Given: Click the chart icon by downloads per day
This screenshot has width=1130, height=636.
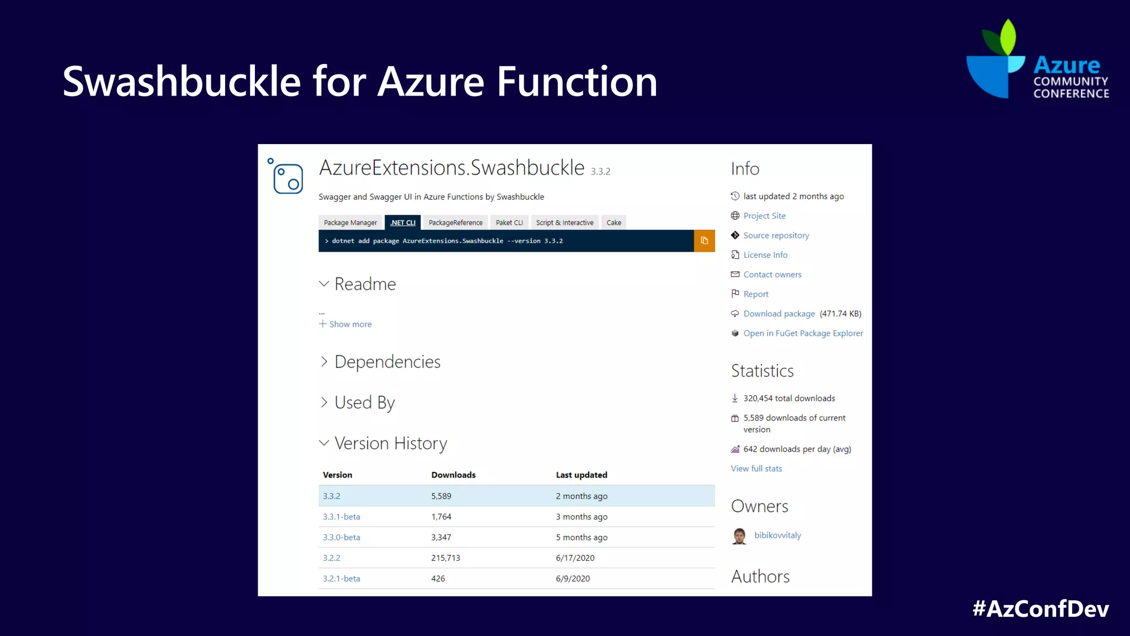Looking at the screenshot, I should point(735,449).
